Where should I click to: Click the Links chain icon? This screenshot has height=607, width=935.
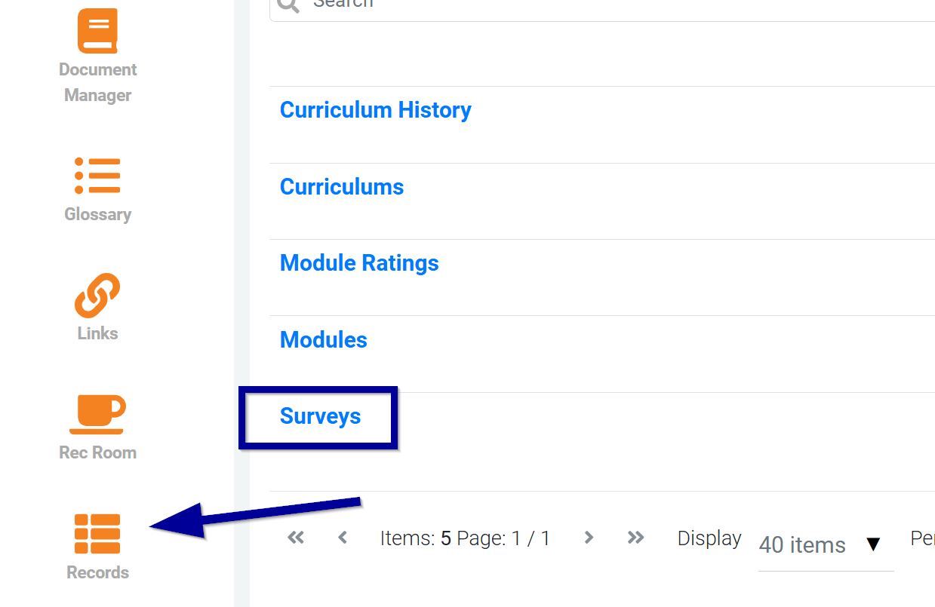coord(97,295)
